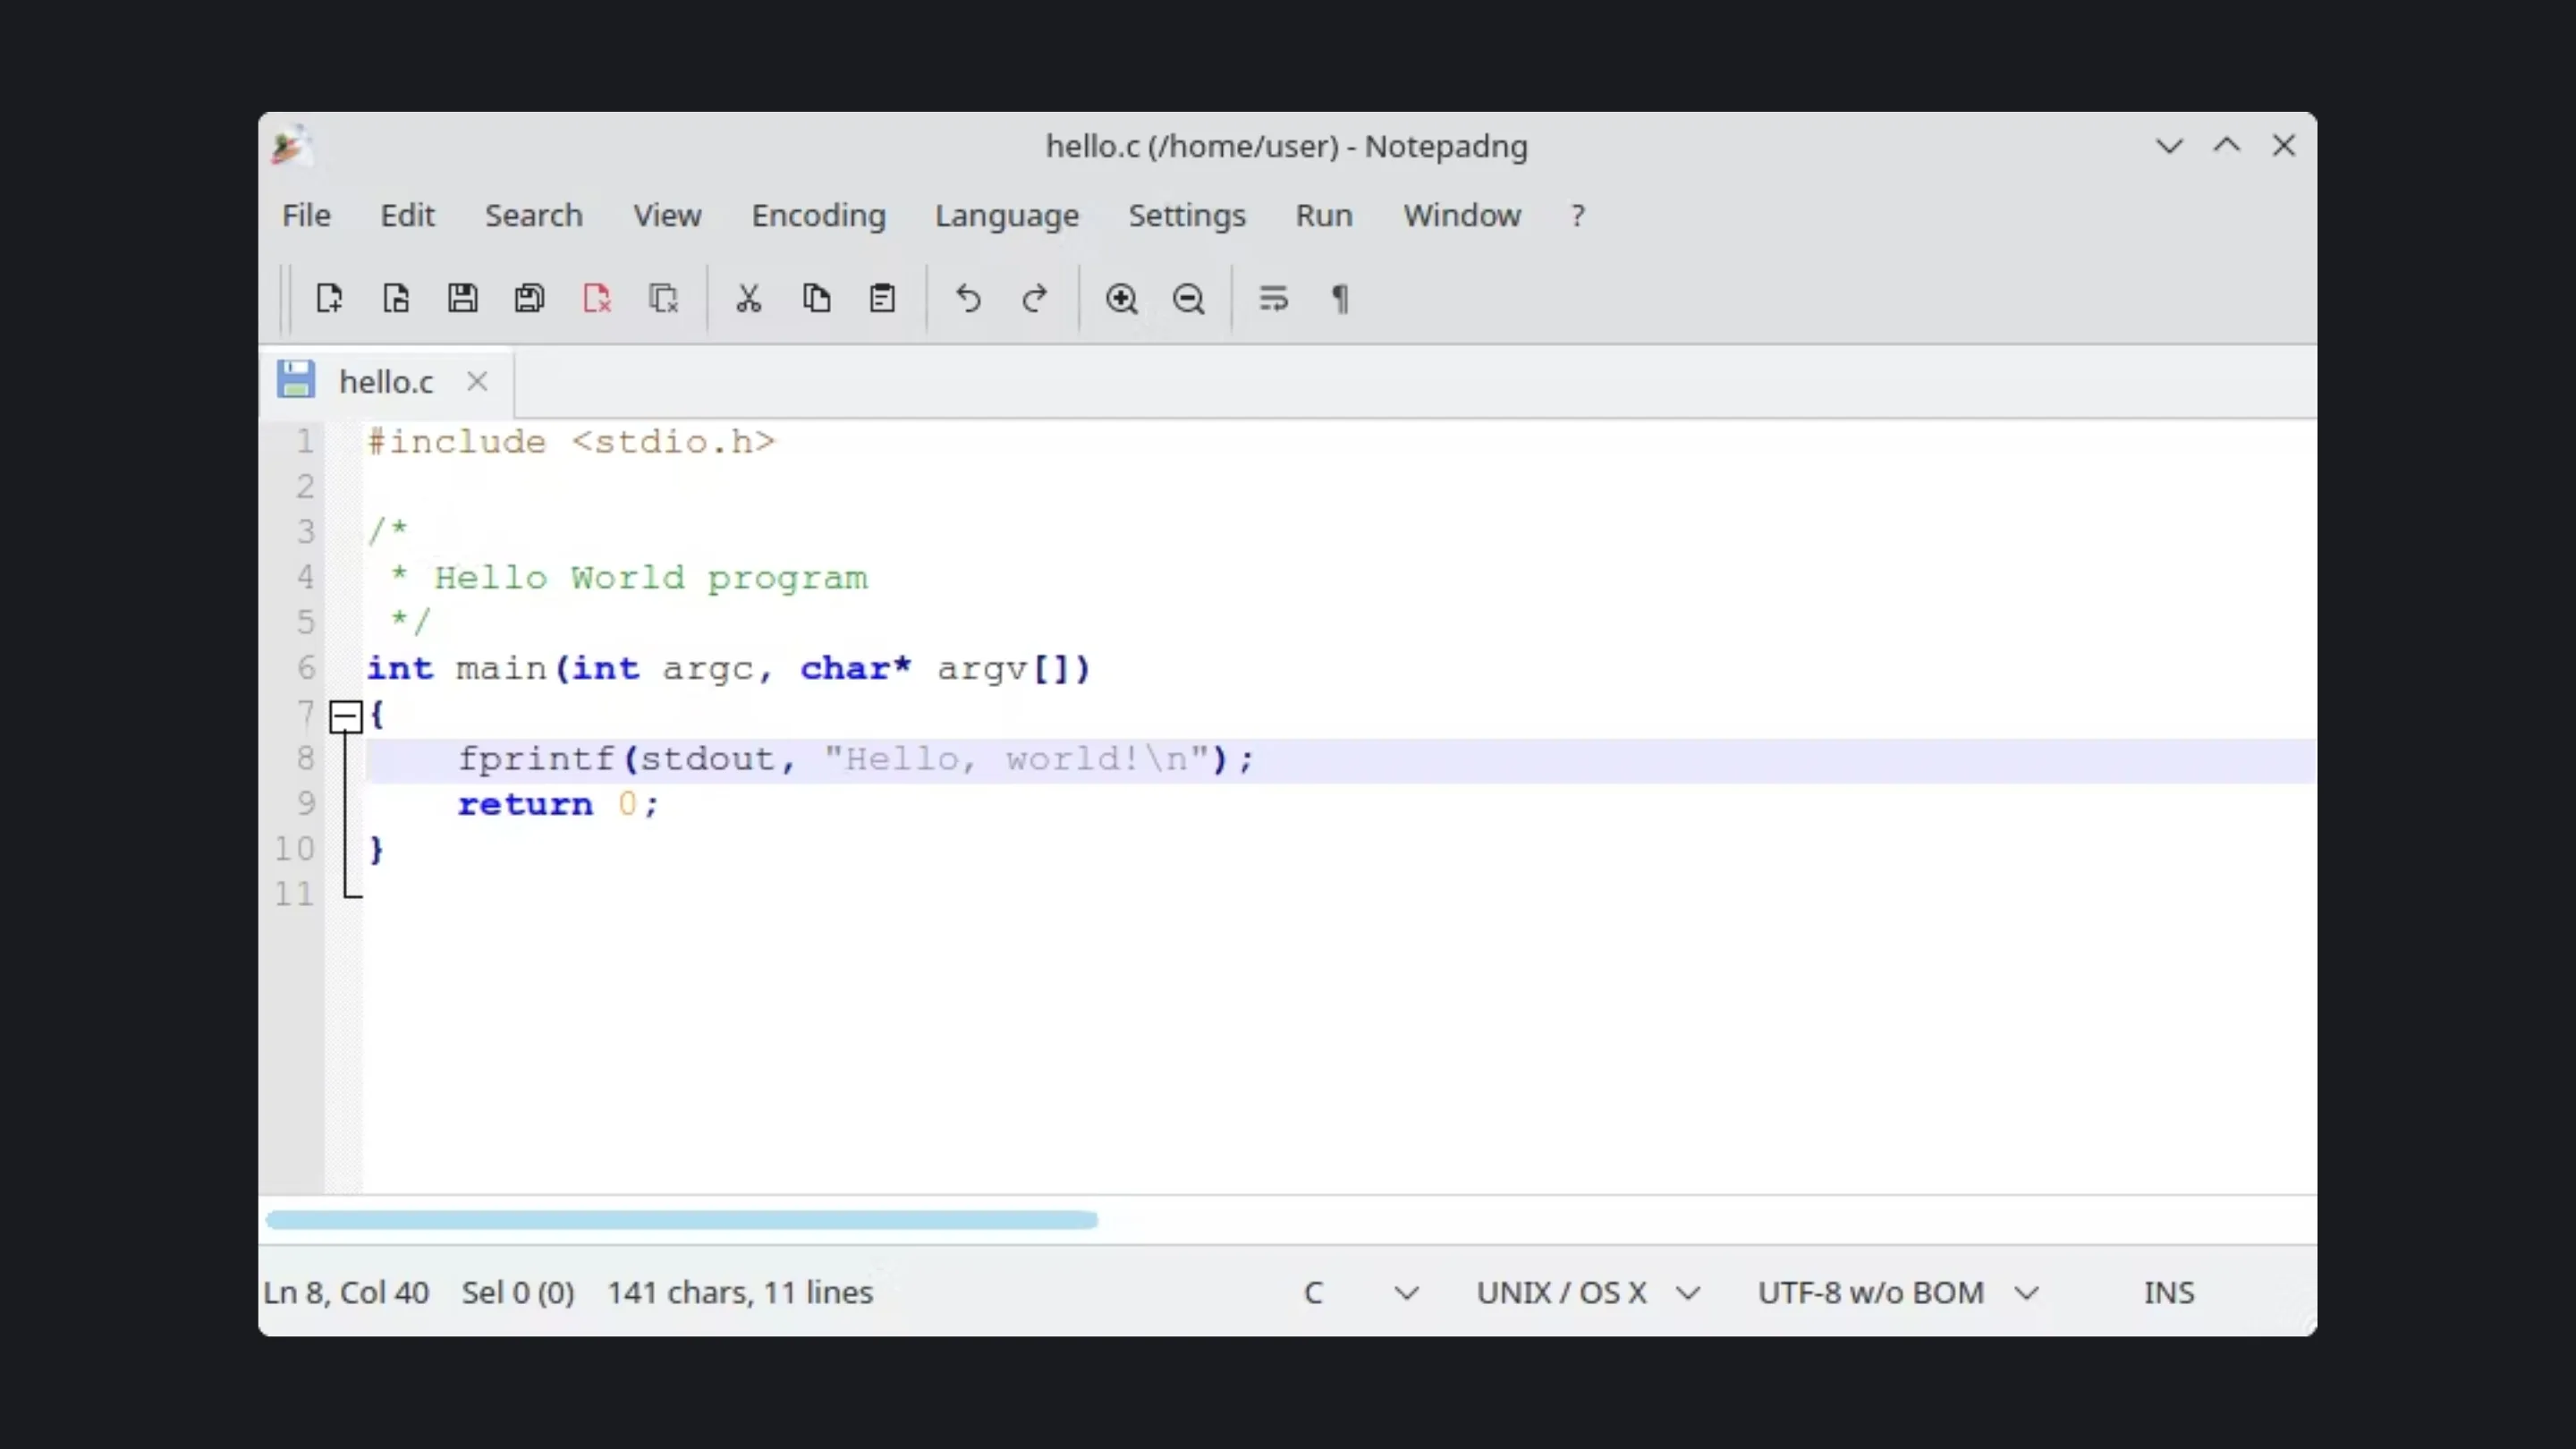The height and width of the screenshot is (1449, 2576).
Task: Open the Language menu
Action: pyautogui.click(x=1007, y=215)
